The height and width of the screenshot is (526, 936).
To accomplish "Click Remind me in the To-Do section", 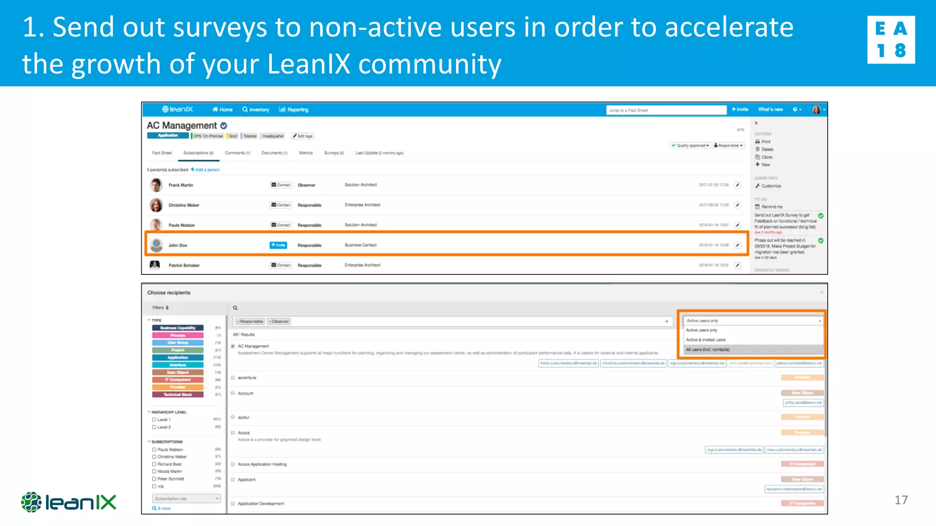I will click(x=768, y=207).
